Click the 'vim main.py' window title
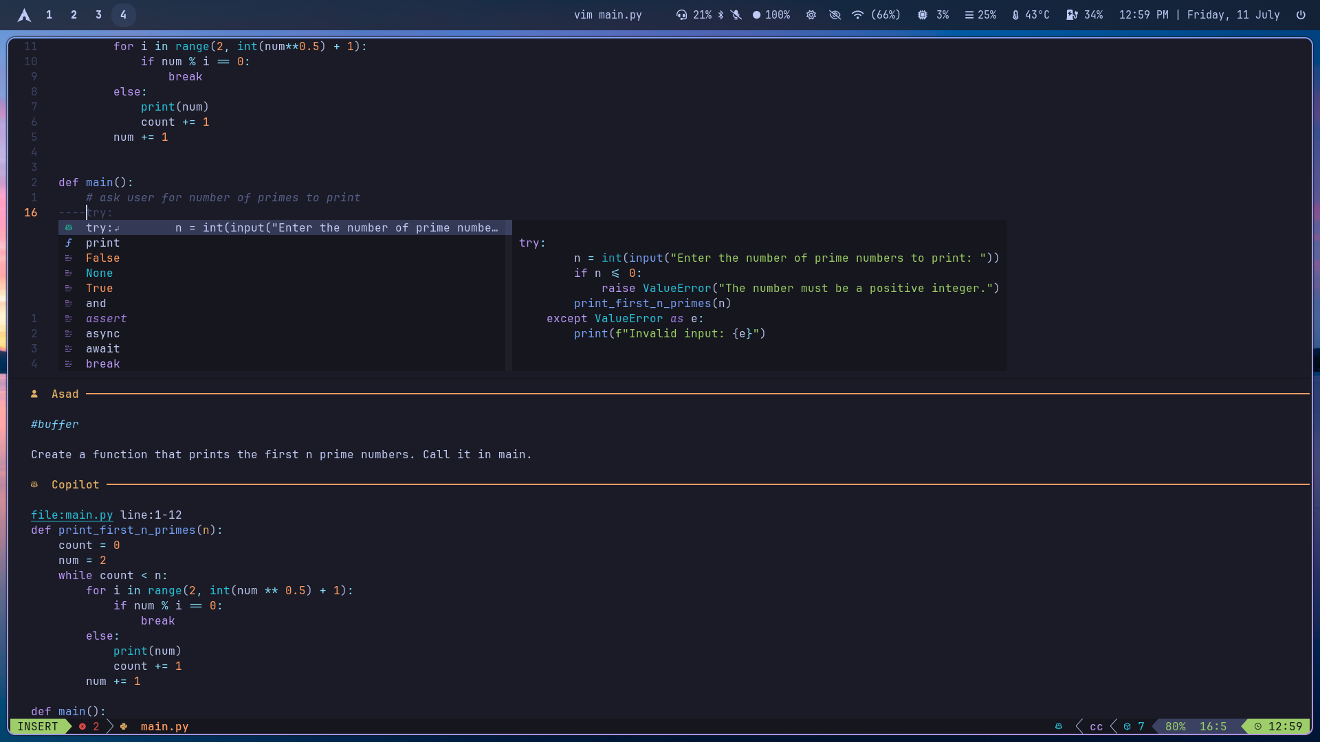 pyautogui.click(x=608, y=14)
